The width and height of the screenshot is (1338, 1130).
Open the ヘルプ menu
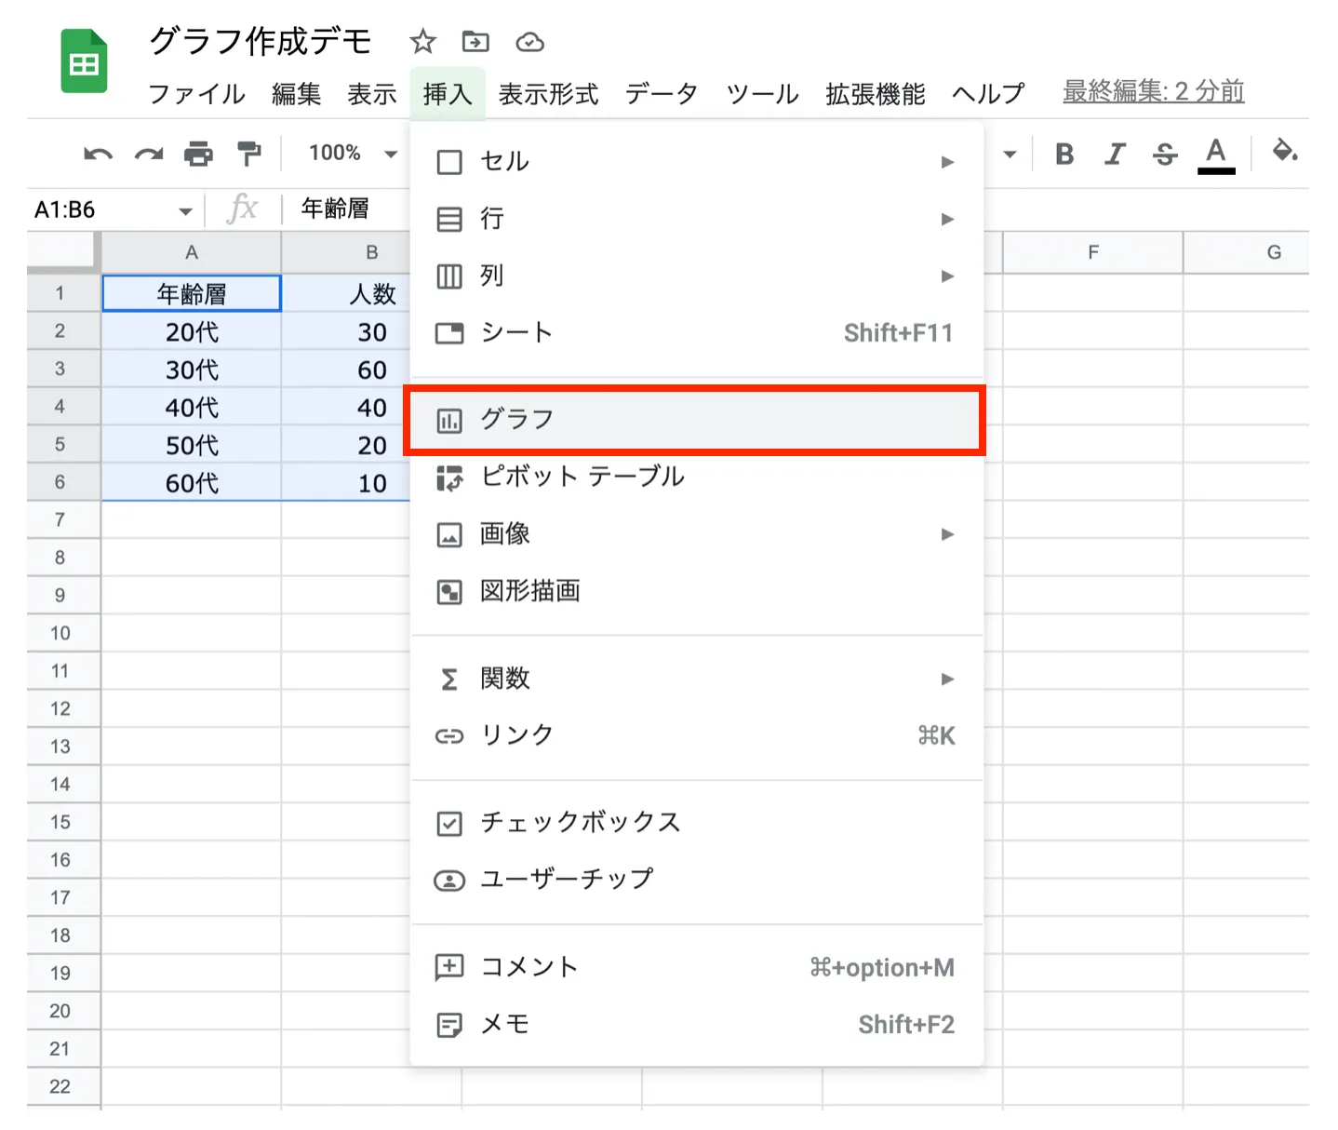[987, 93]
